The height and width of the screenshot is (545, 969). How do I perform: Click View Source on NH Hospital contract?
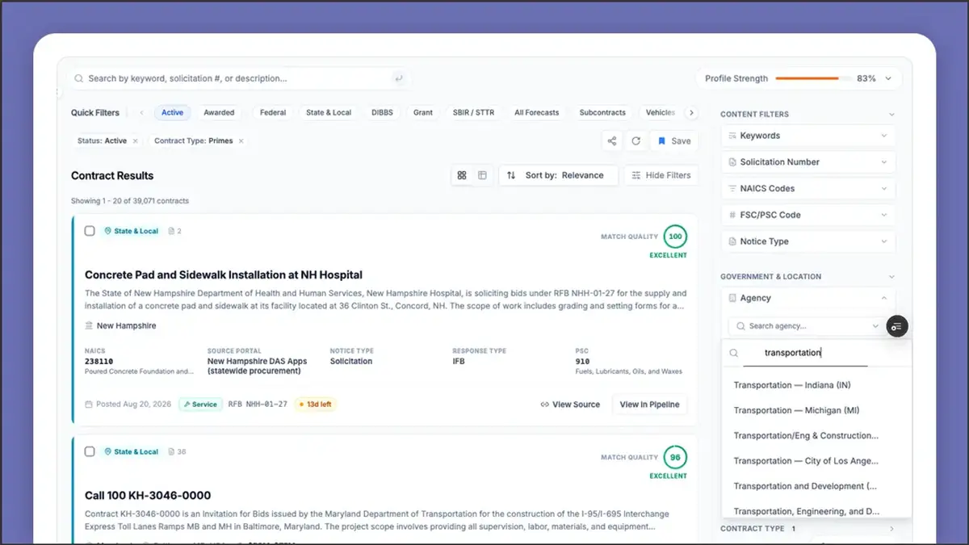[x=570, y=405]
